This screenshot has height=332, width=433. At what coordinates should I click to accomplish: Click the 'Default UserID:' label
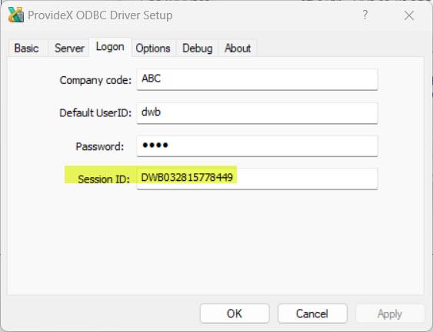point(95,113)
